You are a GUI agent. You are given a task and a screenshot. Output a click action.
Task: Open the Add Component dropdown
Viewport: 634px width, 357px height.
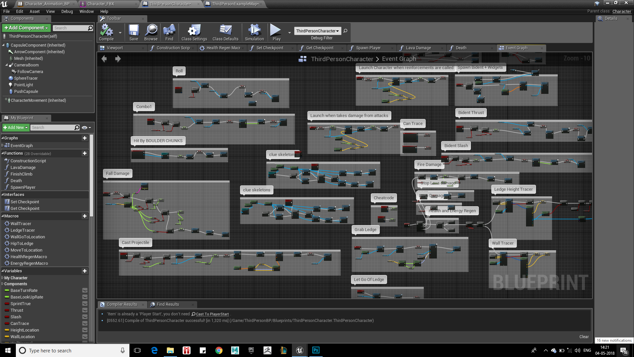[x=26, y=28]
